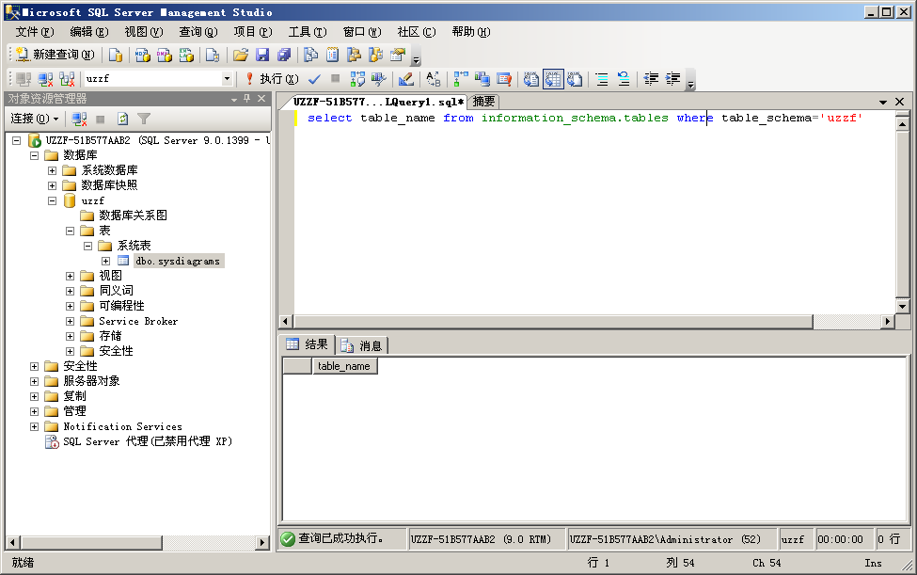Click the Database Engine Query icon
Screen dimensions: 917x575
coord(116,55)
